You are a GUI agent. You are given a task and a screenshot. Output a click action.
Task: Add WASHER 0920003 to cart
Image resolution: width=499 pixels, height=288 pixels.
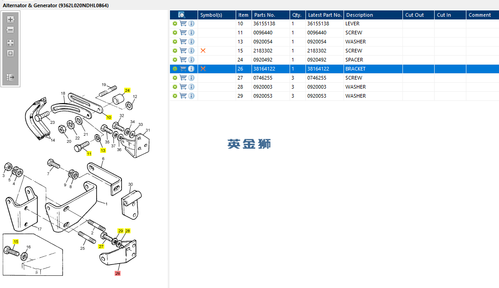click(x=183, y=87)
